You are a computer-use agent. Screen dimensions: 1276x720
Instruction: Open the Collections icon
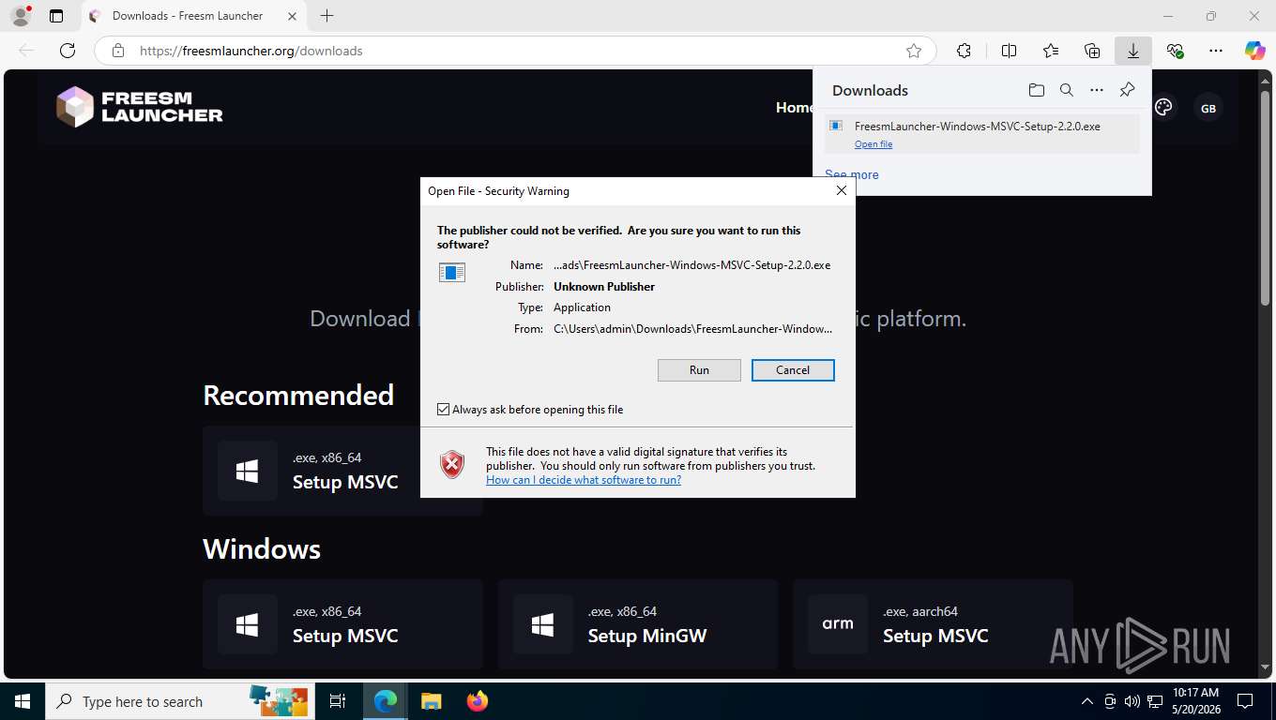pyautogui.click(x=1092, y=51)
